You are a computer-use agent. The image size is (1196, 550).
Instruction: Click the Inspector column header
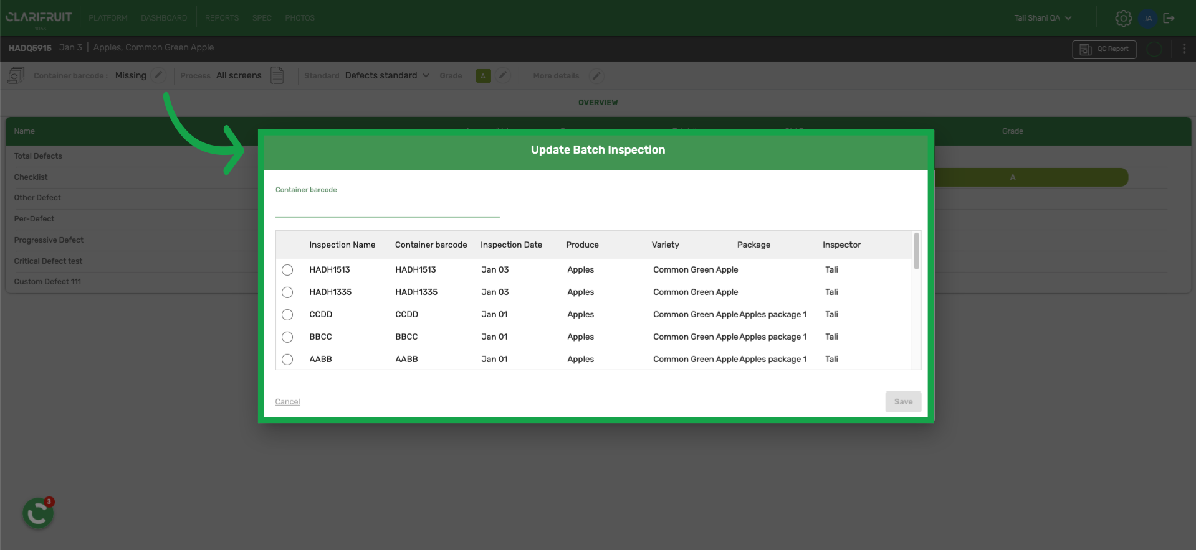pos(841,245)
